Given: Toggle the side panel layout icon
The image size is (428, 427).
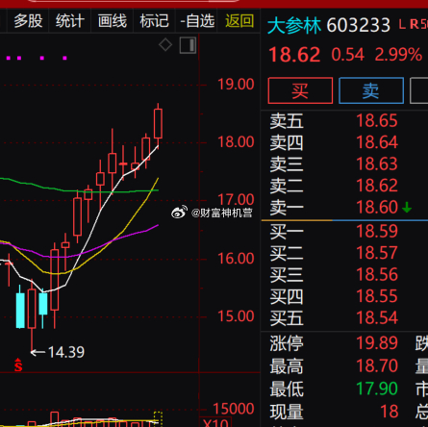Looking at the screenshot, I should pos(188,45).
